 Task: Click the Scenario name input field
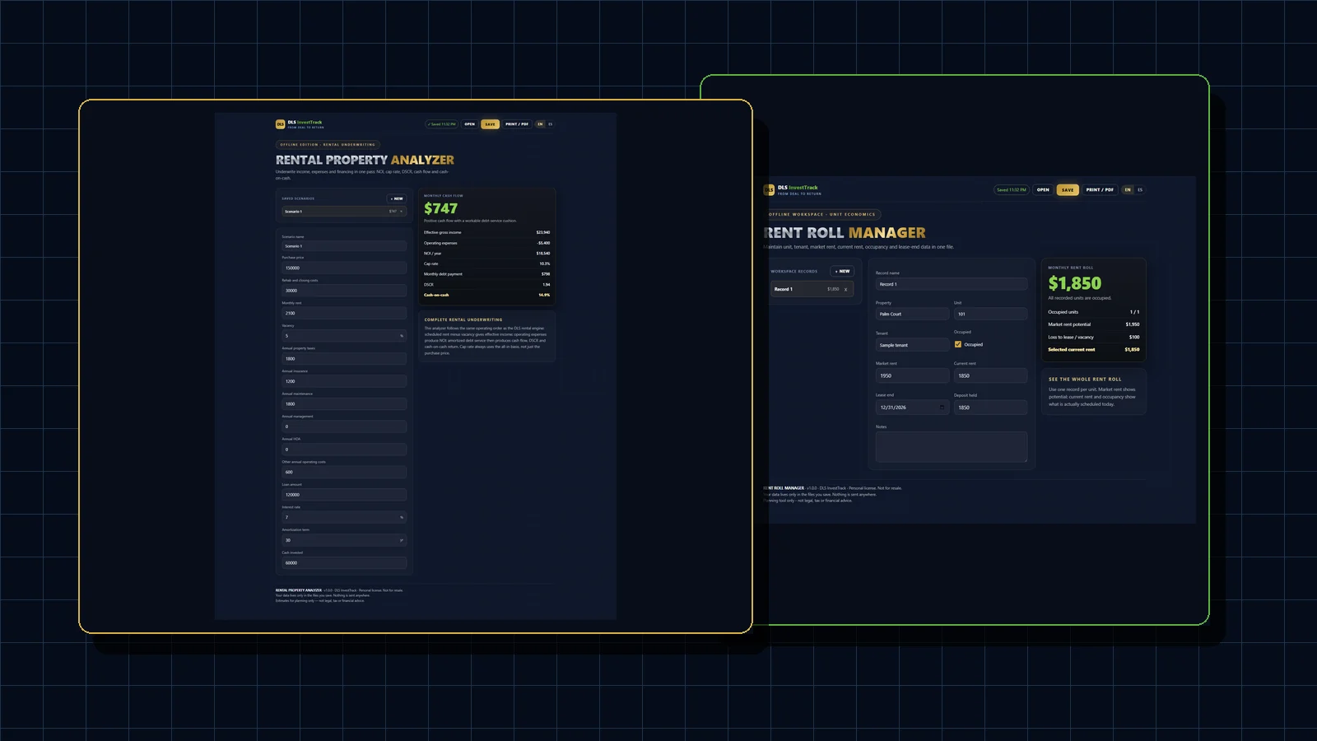point(344,245)
